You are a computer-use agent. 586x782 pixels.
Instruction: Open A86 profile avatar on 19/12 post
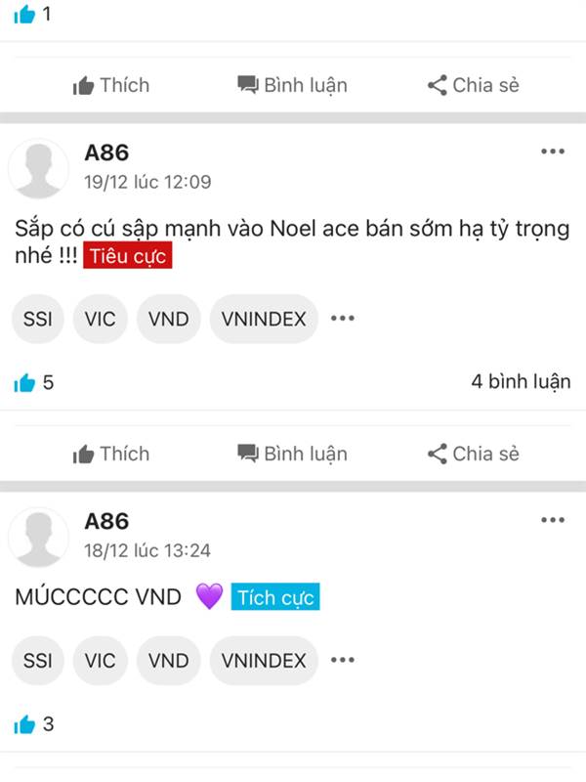pyautogui.click(x=38, y=169)
